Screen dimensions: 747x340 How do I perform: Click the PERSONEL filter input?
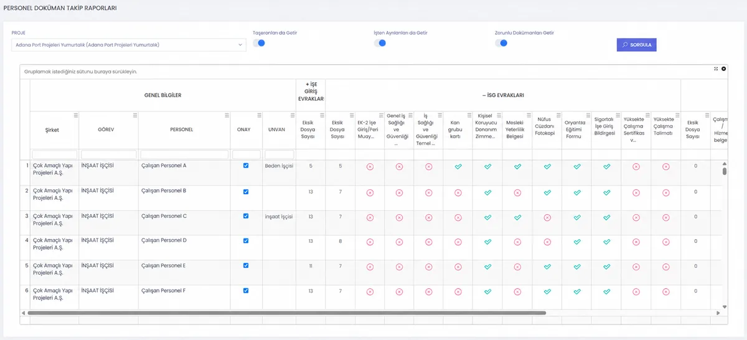click(184, 154)
